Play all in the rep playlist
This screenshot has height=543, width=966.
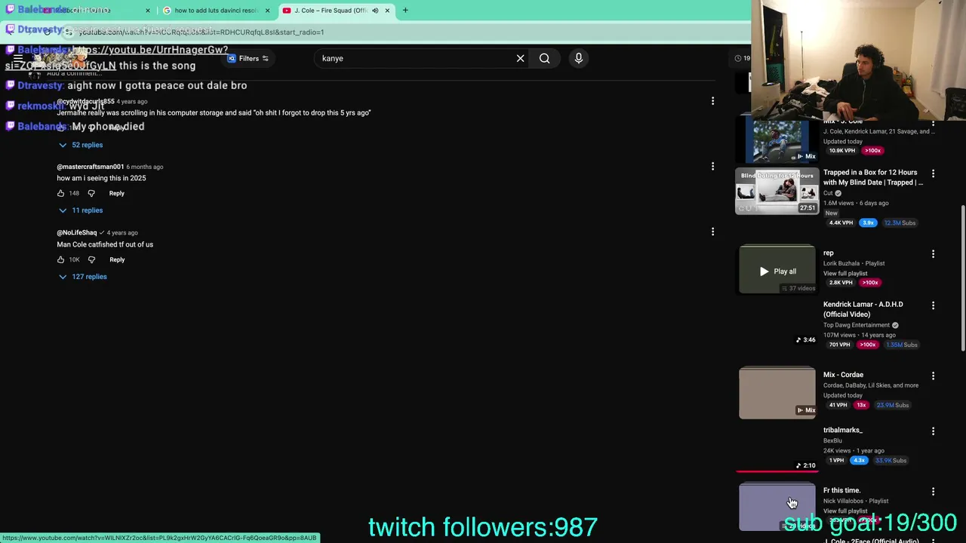(777, 271)
